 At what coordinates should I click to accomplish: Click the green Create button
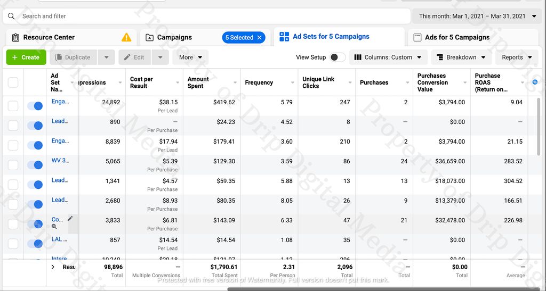26,57
